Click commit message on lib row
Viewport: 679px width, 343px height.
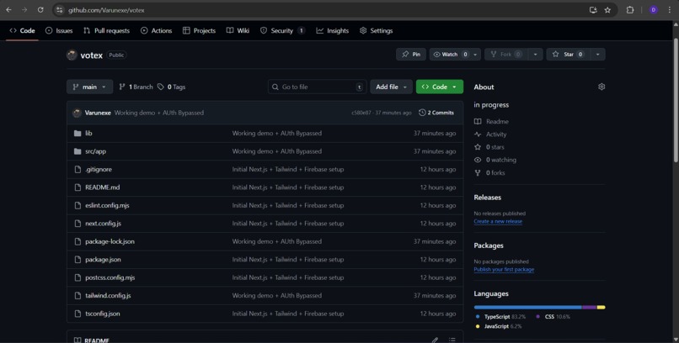coord(276,134)
